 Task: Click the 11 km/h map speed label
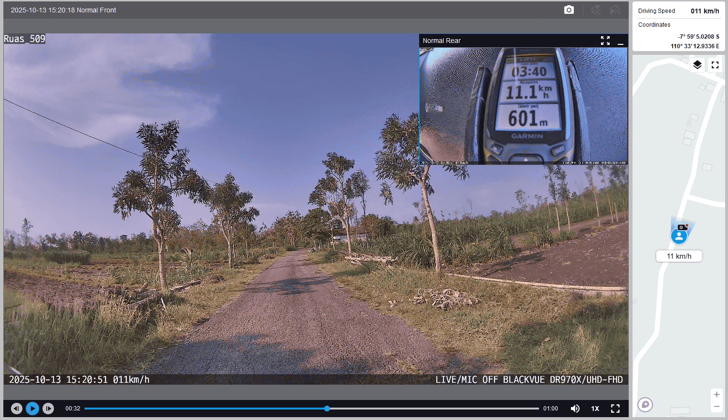pos(679,256)
